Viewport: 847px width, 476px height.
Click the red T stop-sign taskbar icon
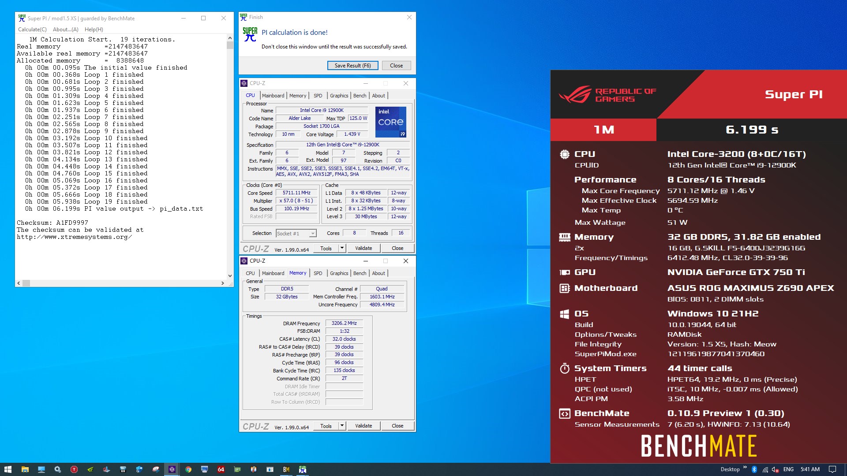[74, 469]
